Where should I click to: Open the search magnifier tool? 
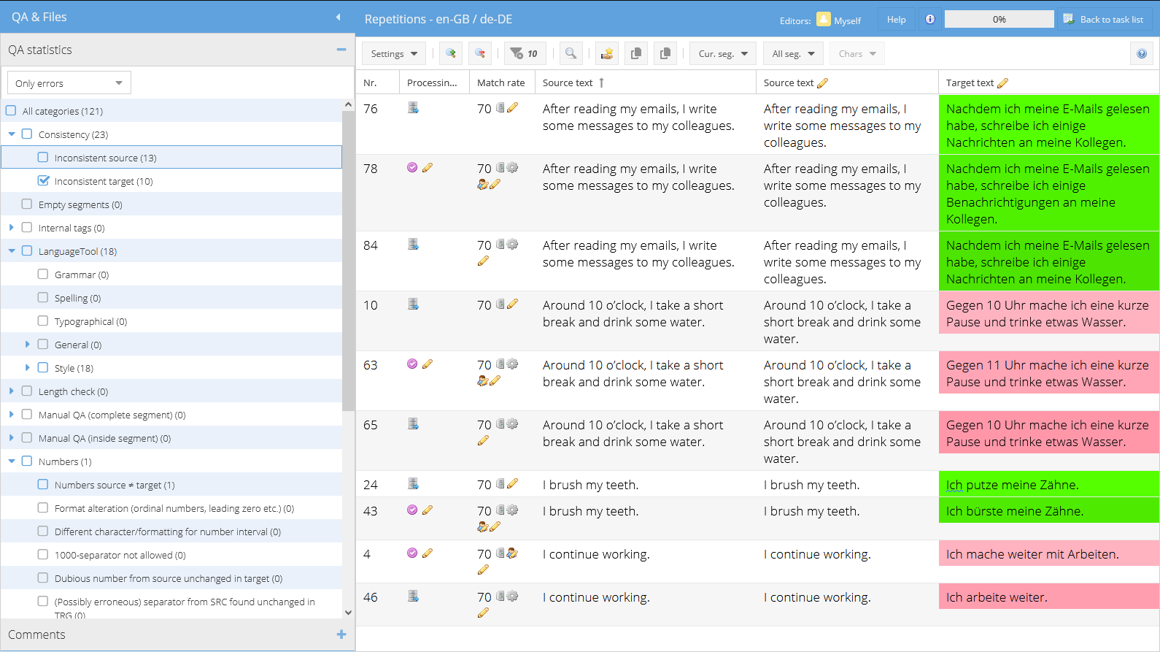571,53
